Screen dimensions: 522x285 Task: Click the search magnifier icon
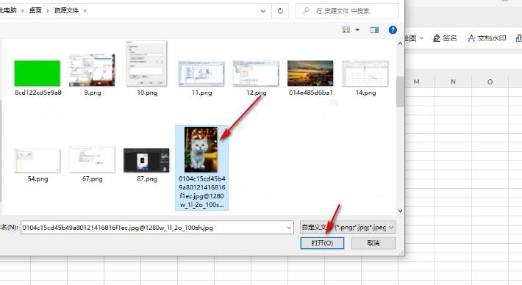(306, 11)
